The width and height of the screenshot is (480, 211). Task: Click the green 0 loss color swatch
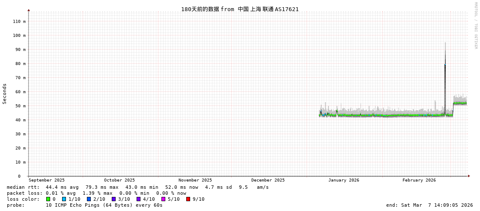48,199
